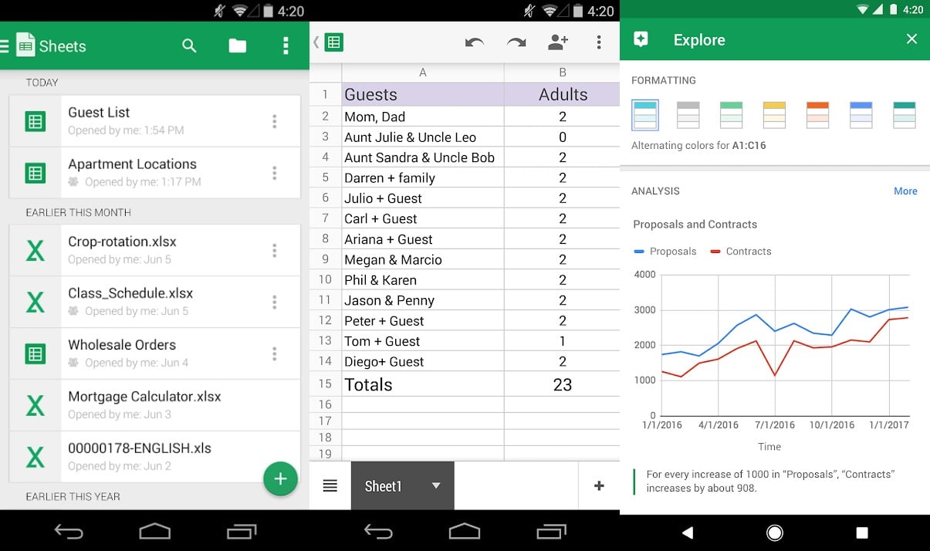Open Class_Schedule.xlsx file options menu
930x551 pixels.
click(x=274, y=302)
